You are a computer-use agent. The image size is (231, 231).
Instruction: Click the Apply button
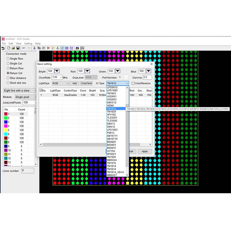[x=145, y=151]
